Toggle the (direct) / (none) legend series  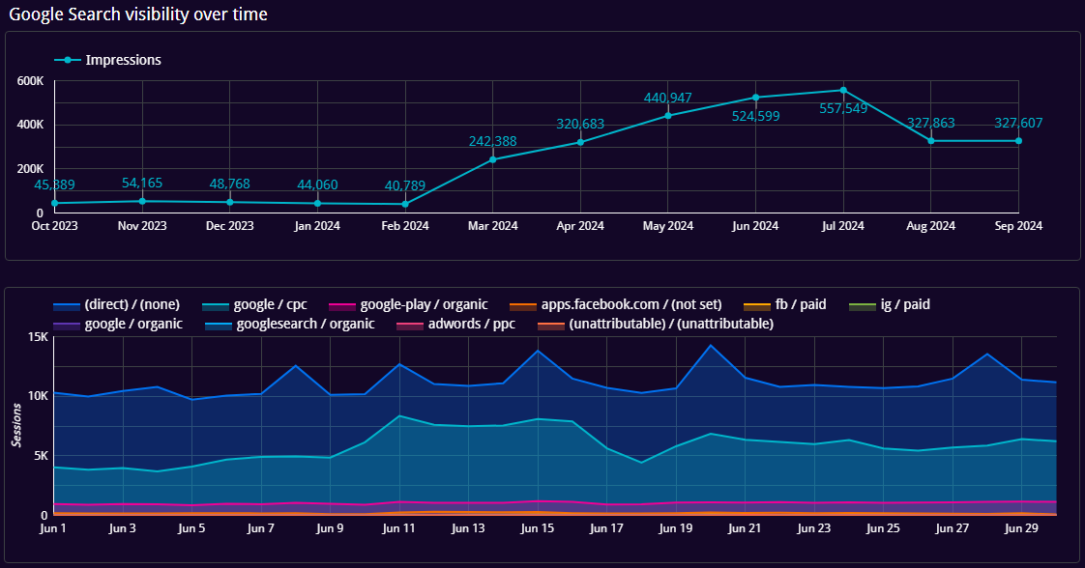(116, 304)
